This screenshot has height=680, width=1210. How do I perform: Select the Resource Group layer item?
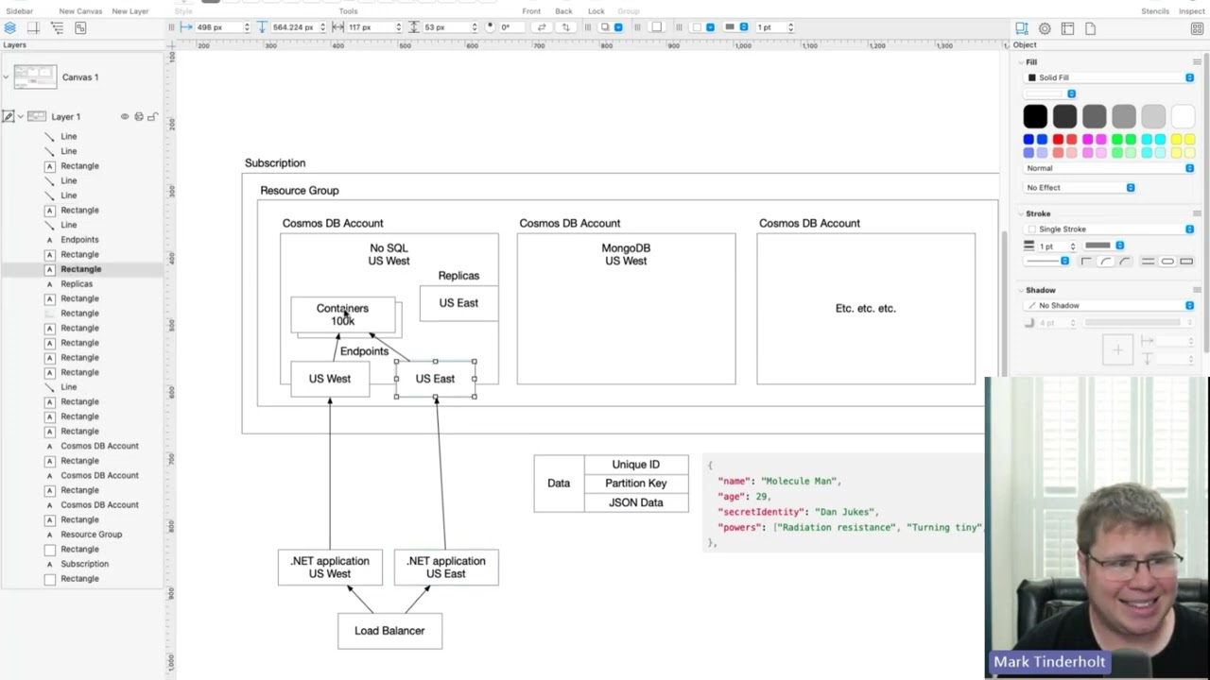pyautogui.click(x=92, y=535)
